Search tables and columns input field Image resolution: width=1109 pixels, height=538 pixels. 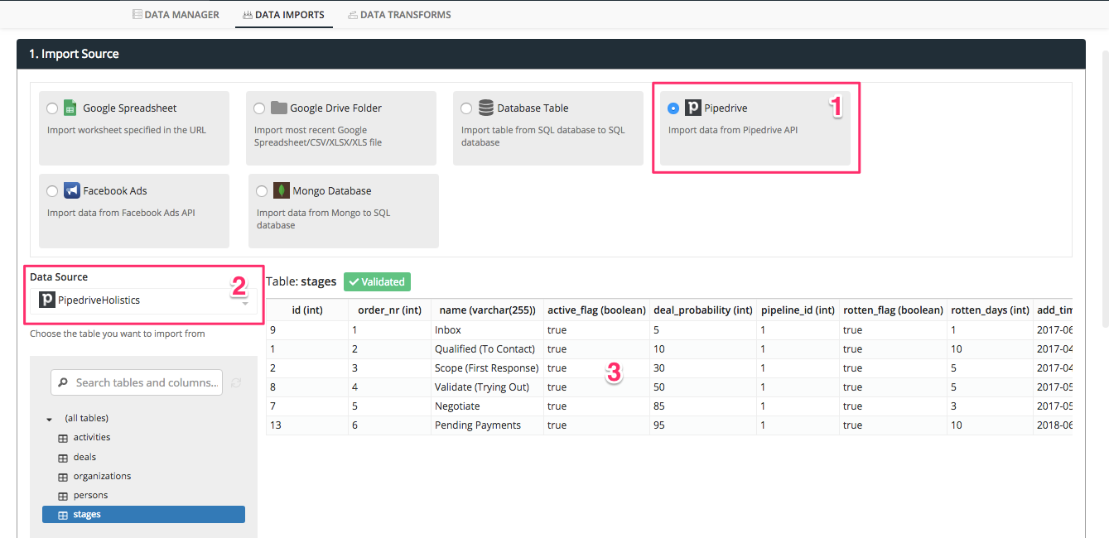tap(137, 382)
